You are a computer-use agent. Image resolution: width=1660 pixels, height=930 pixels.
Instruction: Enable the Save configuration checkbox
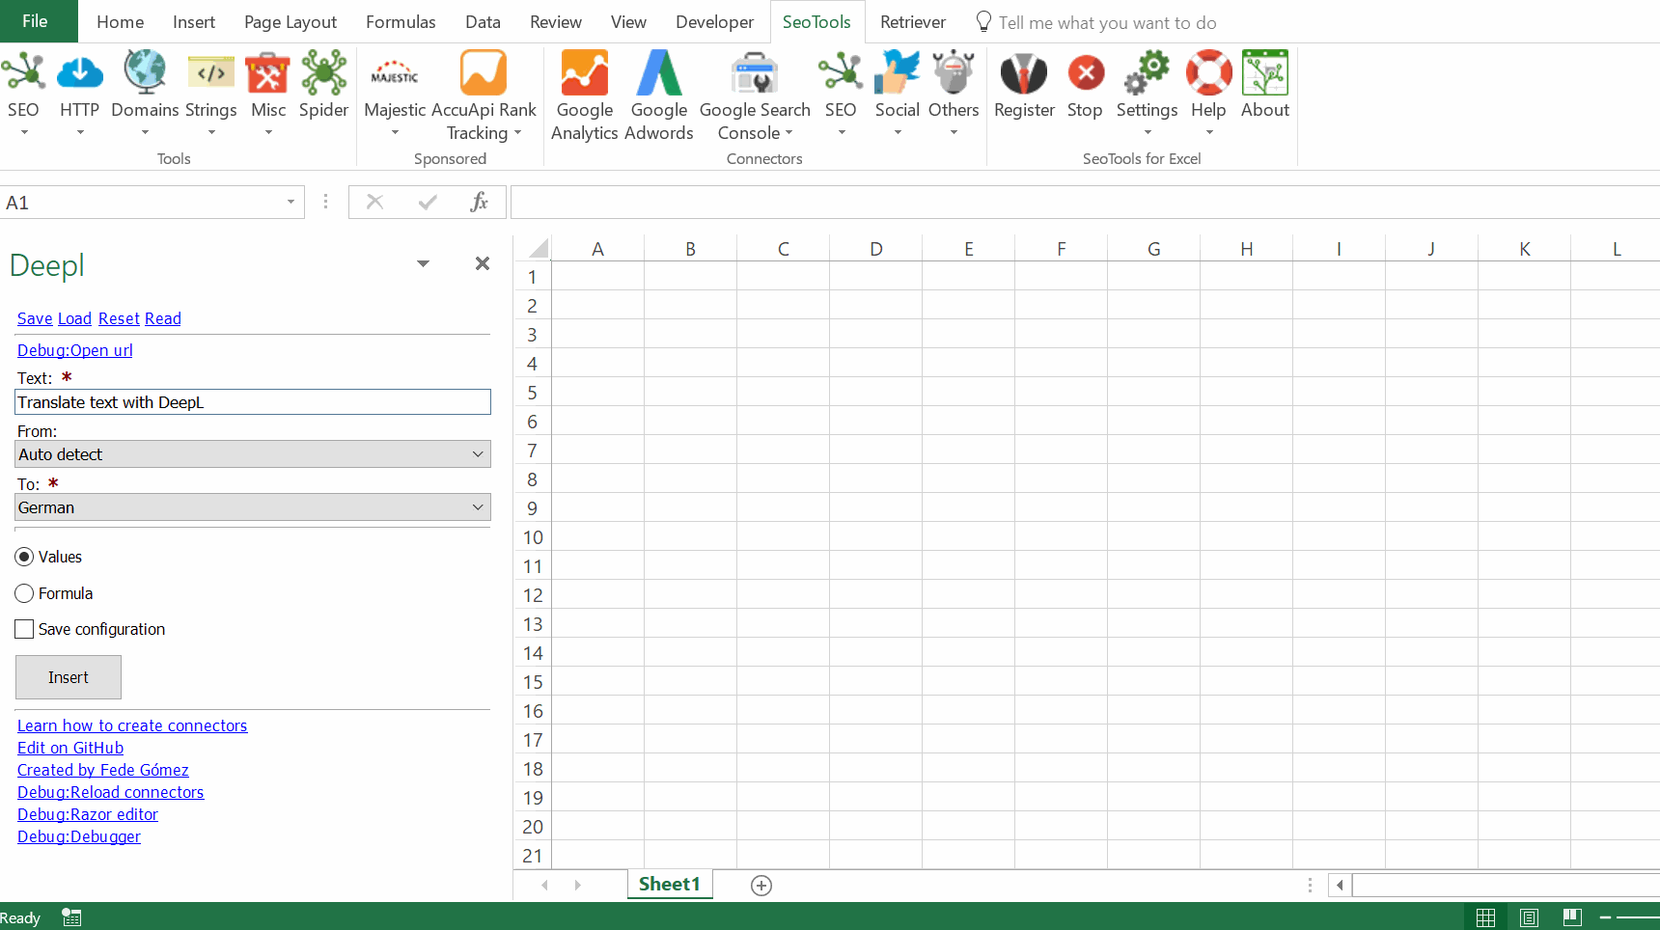24,629
